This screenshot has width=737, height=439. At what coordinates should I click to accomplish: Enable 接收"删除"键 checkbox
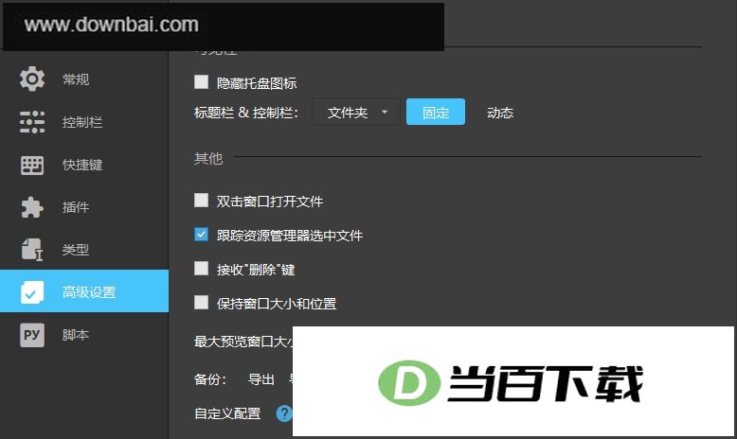tap(201, 268)
